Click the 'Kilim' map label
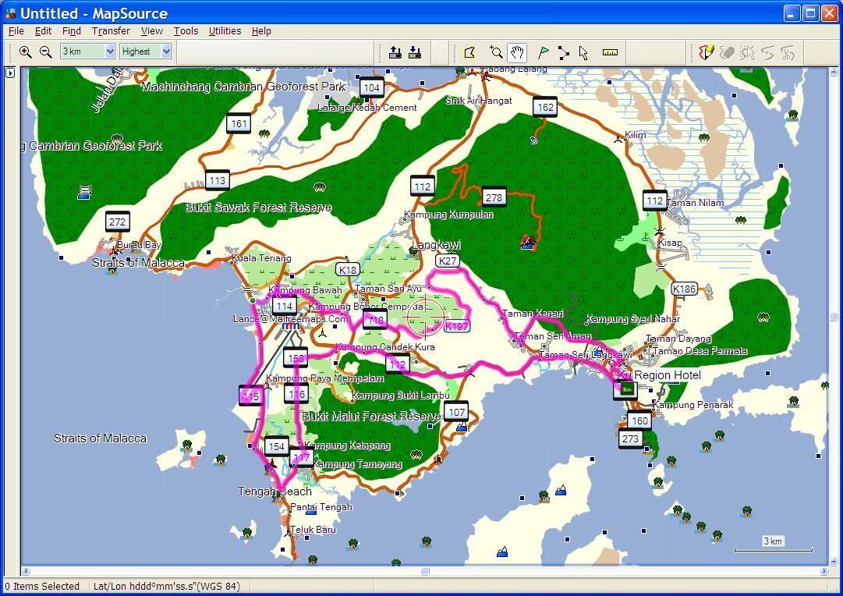 coord(635,135)
